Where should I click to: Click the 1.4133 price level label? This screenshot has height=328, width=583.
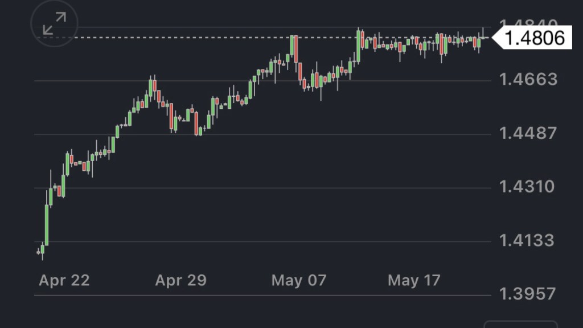point(528,240)
